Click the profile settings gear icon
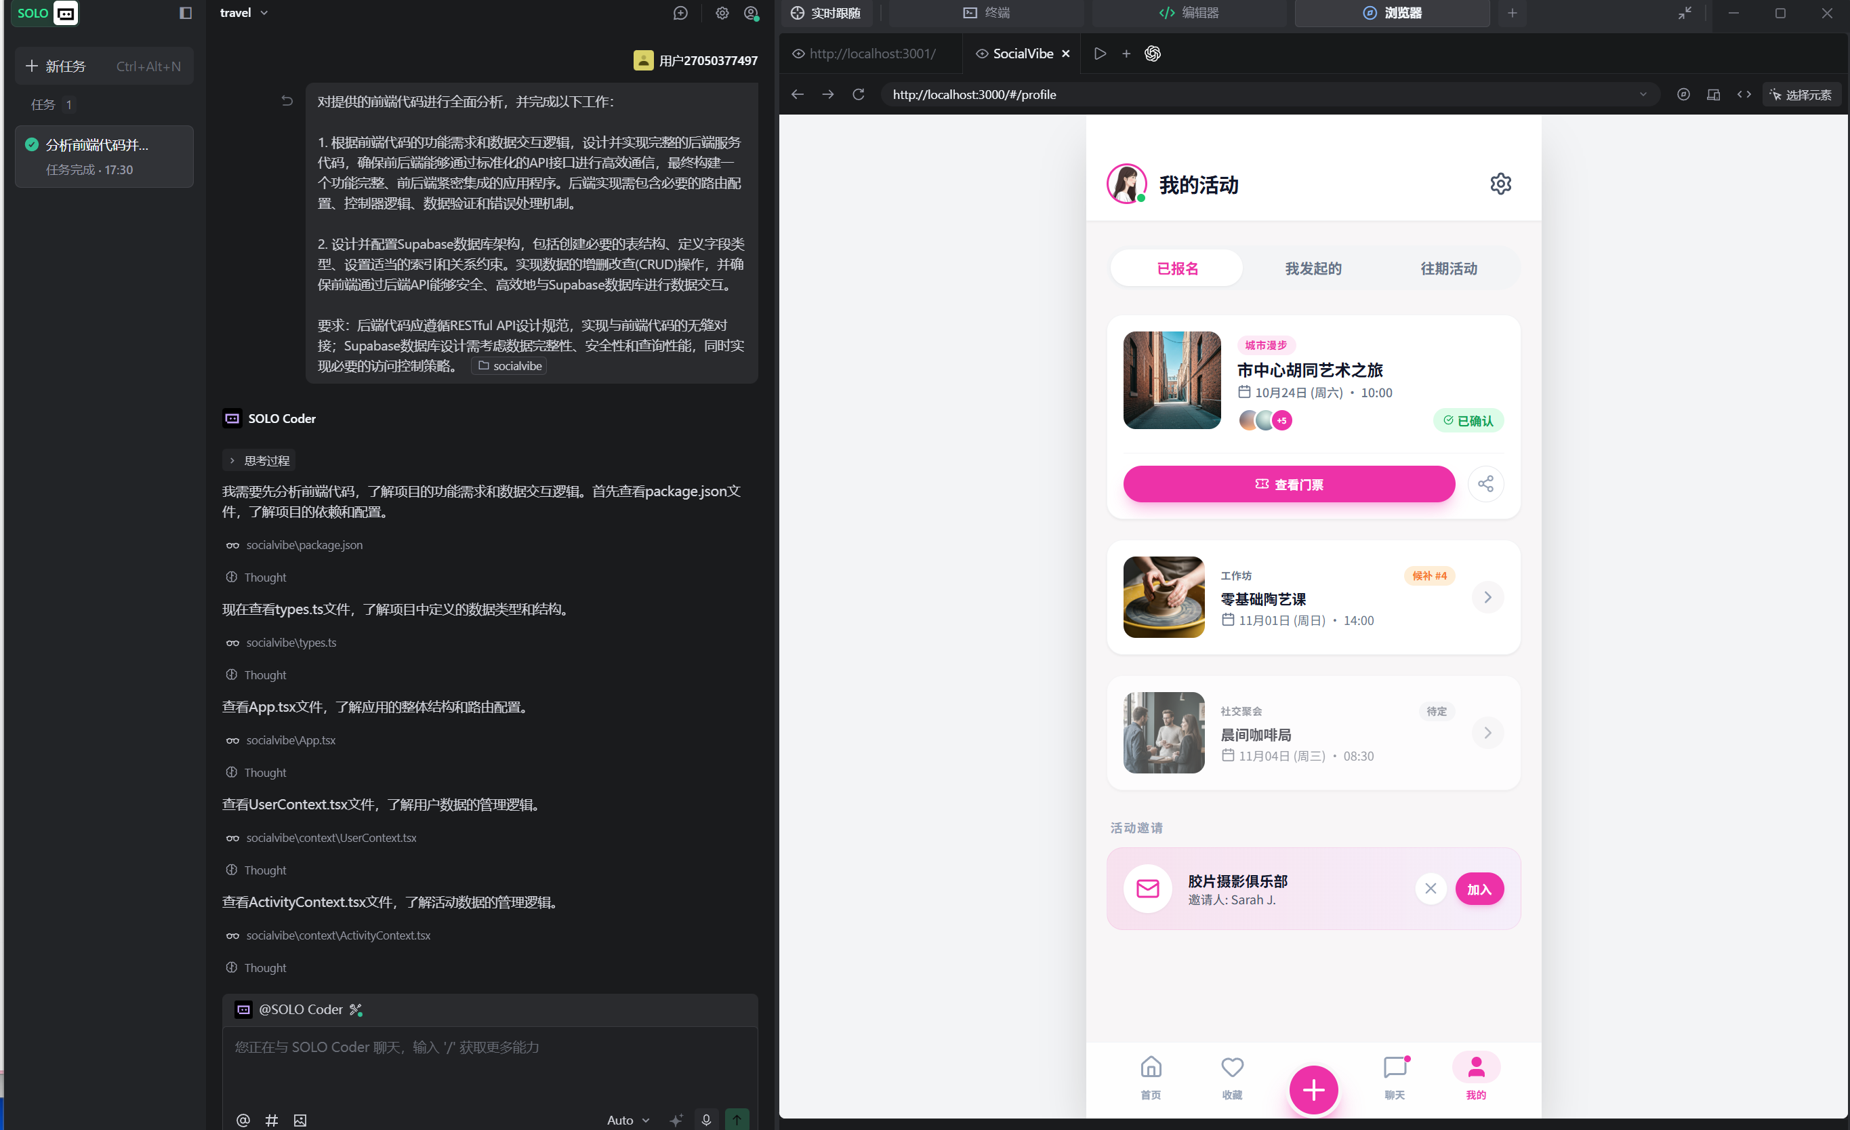Viewport: 1850px width, 1130px height. tap(1500, 184)
